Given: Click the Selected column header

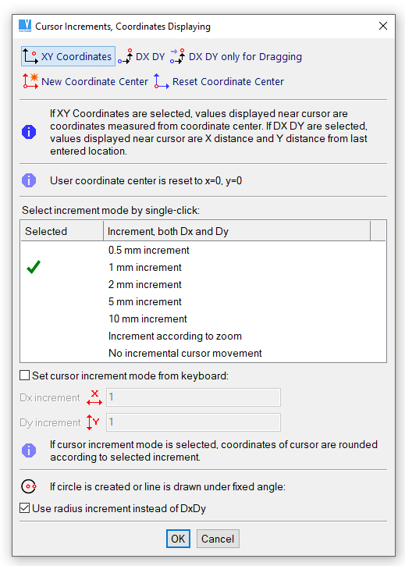Looking at the screenshot, I should (62, 231).
